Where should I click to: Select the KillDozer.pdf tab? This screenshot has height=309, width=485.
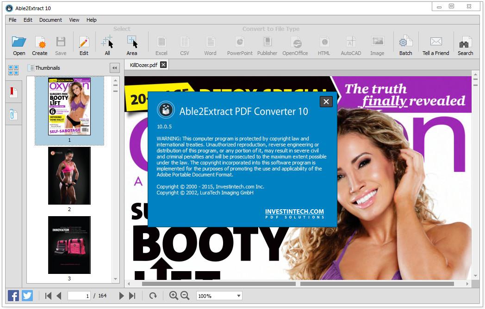pyautogui.click(x=143, y=65)
